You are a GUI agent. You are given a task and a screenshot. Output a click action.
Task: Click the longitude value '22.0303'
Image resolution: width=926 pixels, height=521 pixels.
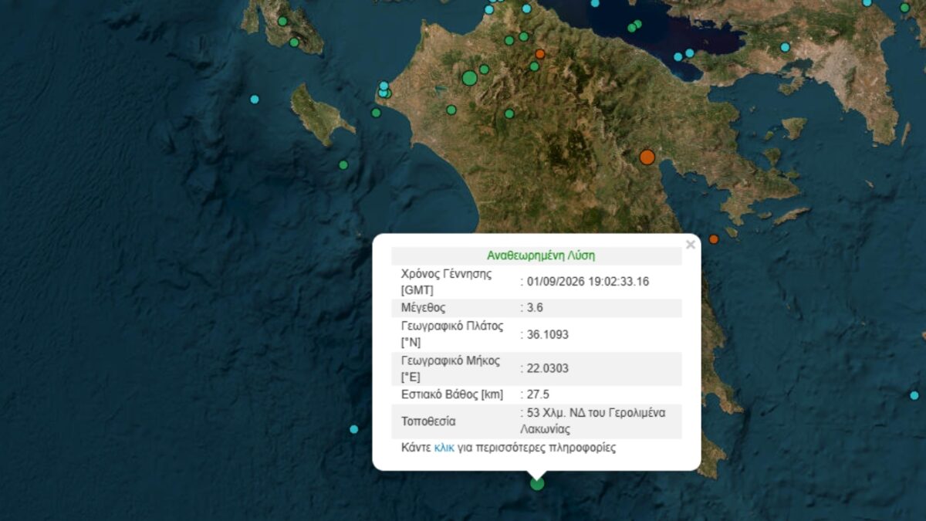point(548,368)
